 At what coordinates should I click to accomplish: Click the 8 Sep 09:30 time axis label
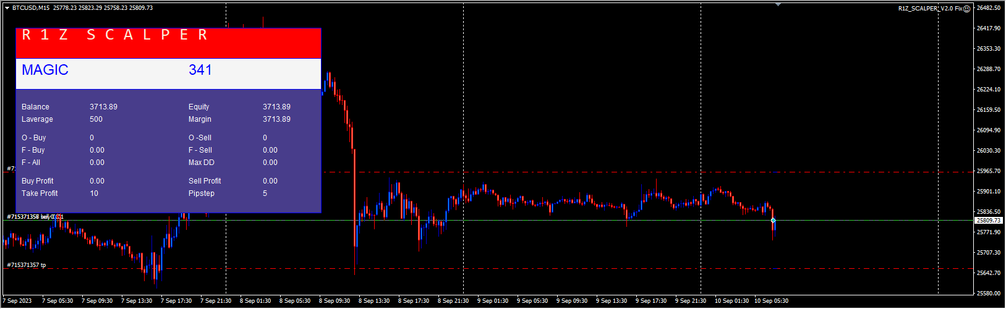pos(335,301)
